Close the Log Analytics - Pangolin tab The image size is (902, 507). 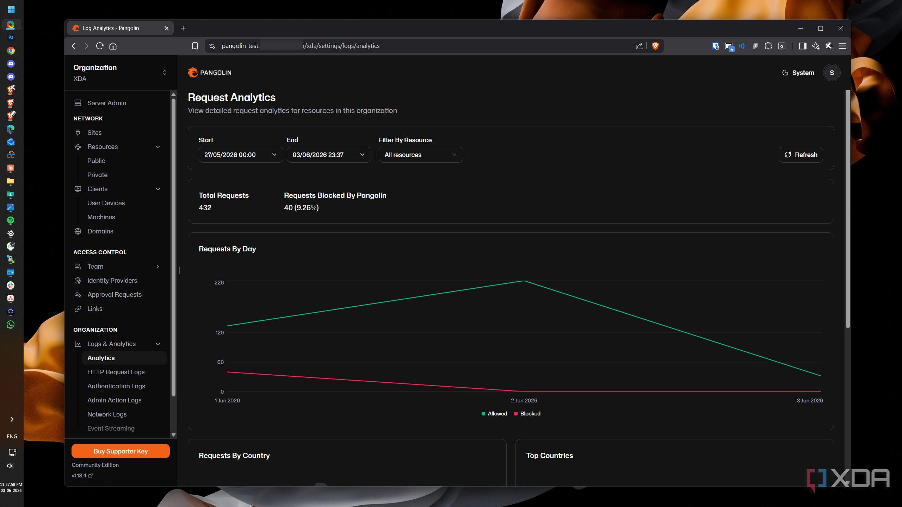(167, 28)
